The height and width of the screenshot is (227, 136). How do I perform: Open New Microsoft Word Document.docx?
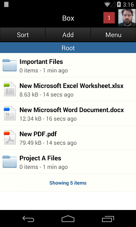(72, 110)
